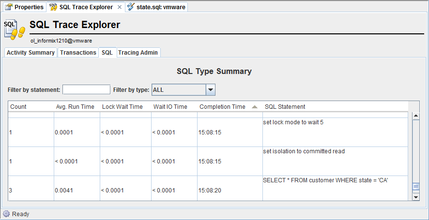Switch to the Activity Summary tab

tap(31, 52)
